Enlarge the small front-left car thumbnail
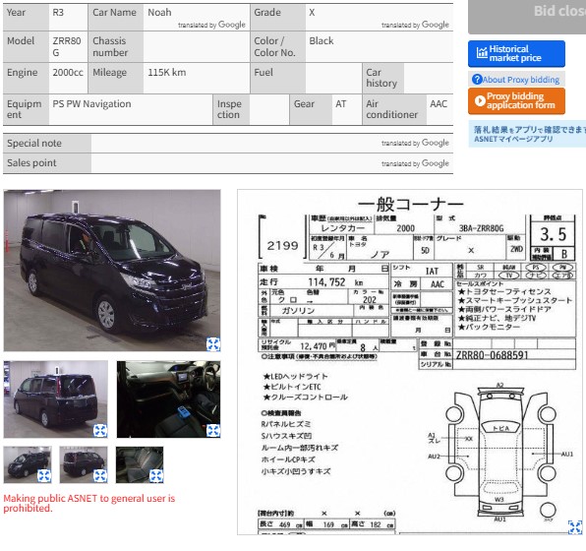The width and height of the screenshot is (586, 551). (44, 476)
